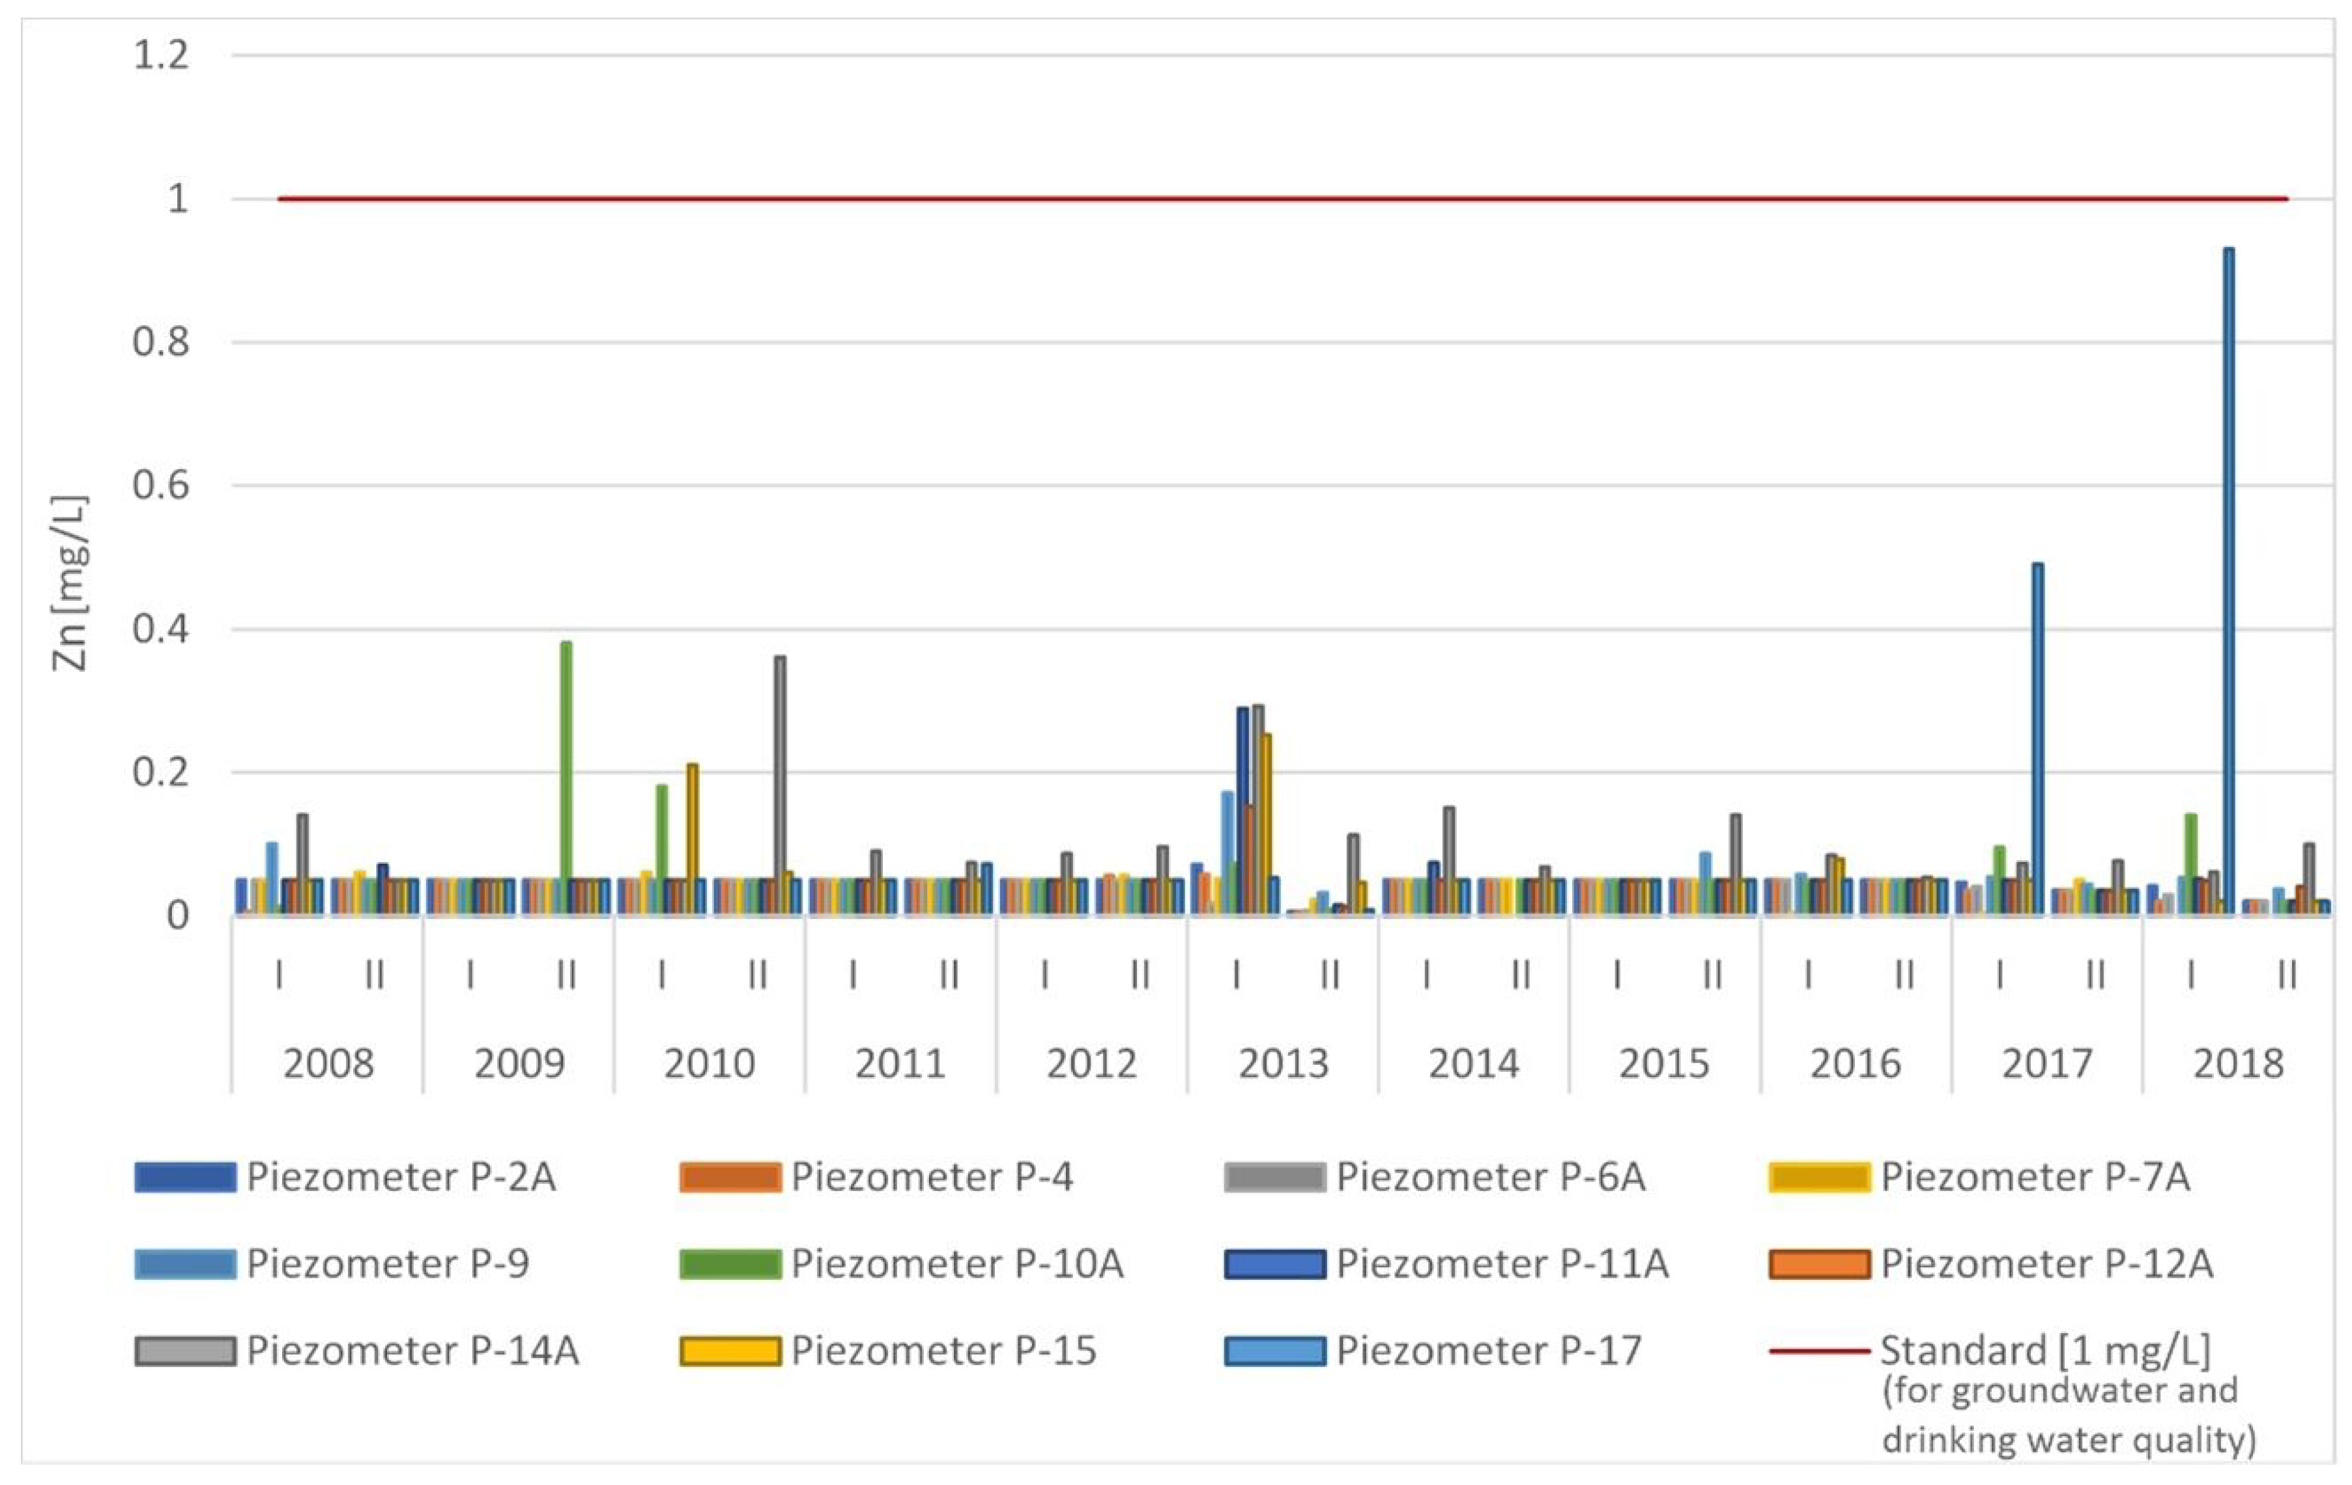The image size is (2352, 1485).
Task: Click the Piezometer P-6A legend swatch
Action: click(1274, 1177)
